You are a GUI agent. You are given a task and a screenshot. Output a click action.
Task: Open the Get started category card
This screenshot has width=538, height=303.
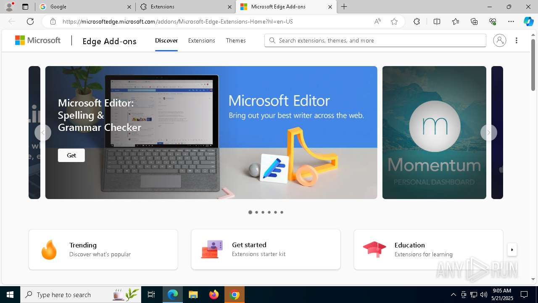click(x=266, y=250)
